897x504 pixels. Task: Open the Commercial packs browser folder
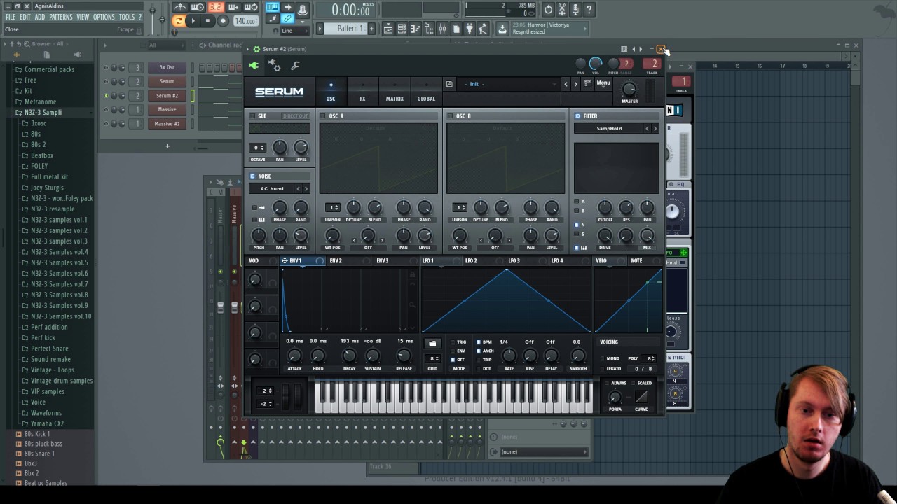(49, 69)
